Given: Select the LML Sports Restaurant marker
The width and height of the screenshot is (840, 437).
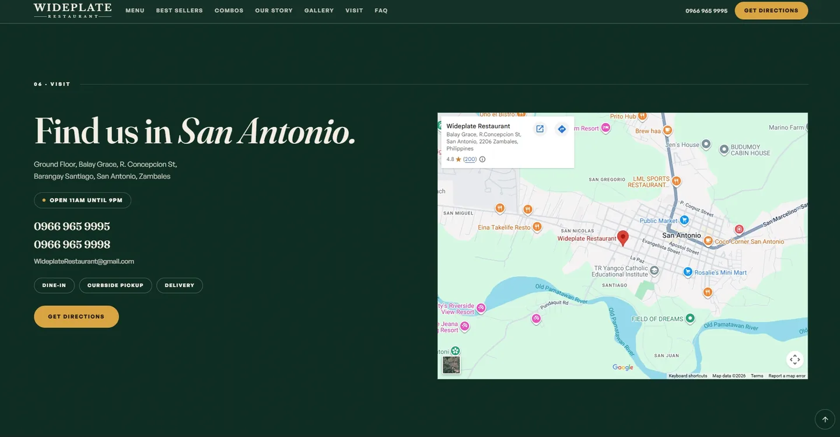Looking at the screenshot, I should pyautogui.click(x=676, y=181).
